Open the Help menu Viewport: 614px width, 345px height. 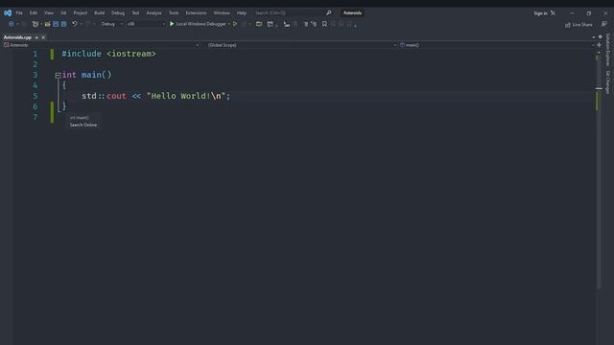(x=242, y=12)
